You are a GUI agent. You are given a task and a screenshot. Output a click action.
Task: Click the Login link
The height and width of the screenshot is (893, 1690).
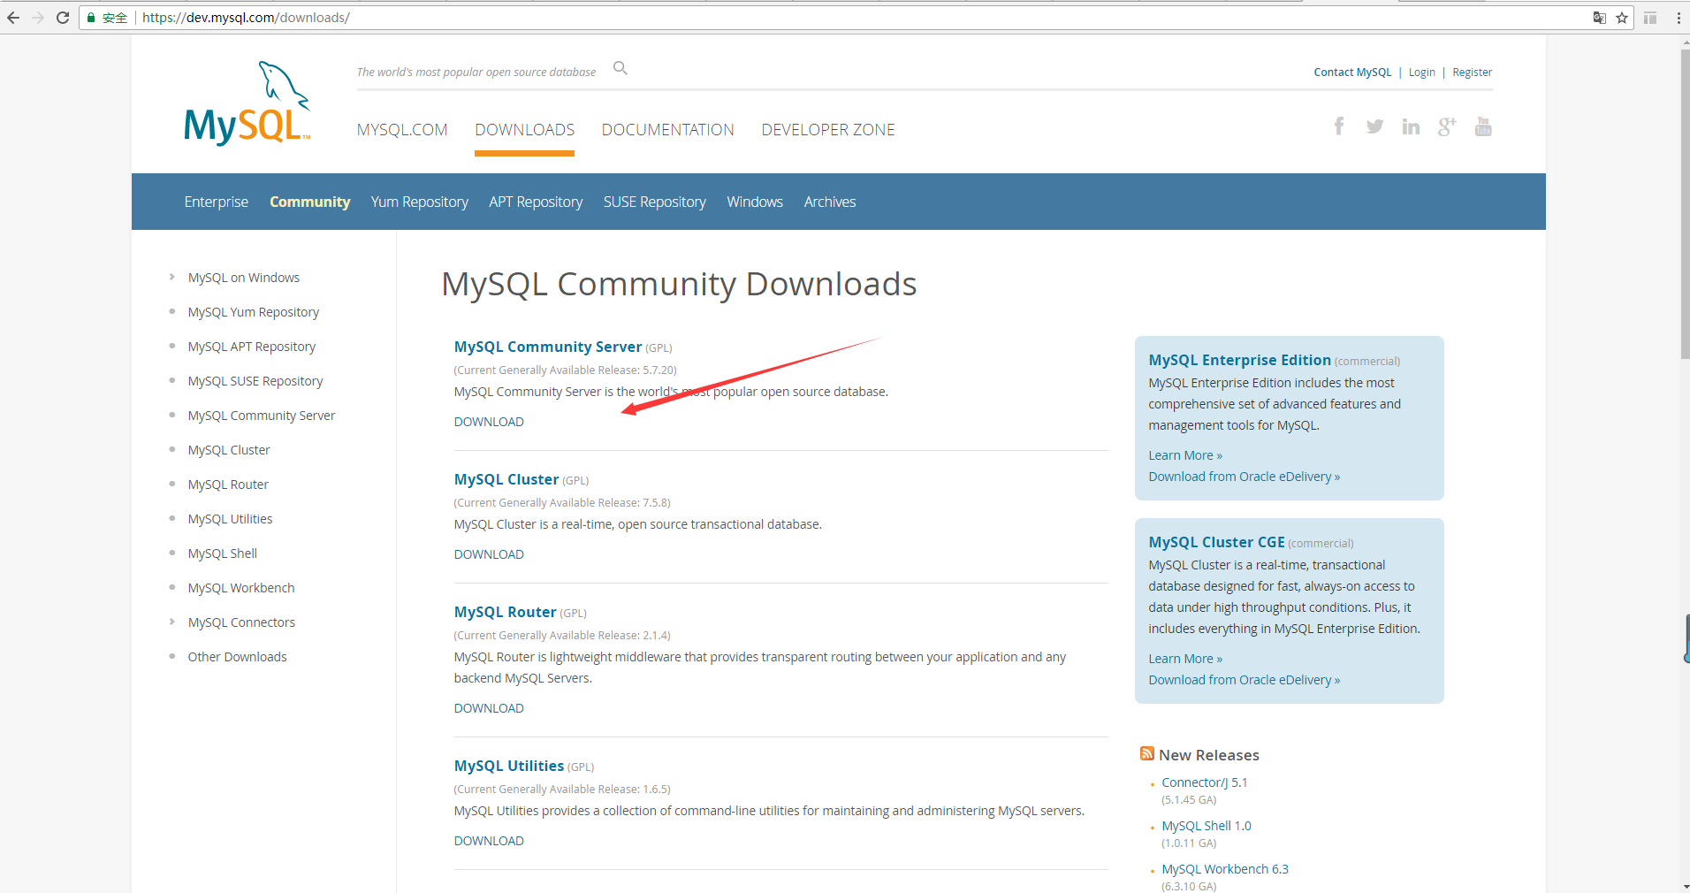[1422, 73]
